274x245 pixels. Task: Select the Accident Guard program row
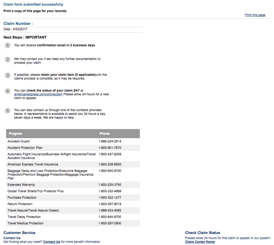(19, 141)
